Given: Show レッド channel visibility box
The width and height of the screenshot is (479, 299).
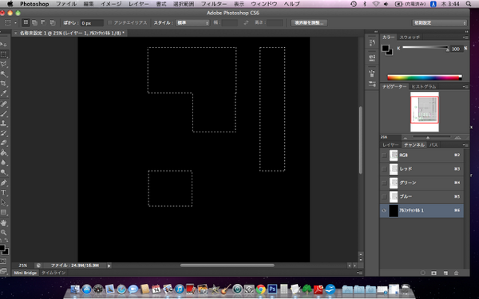Looking at the screenshot, I should 384,169.
